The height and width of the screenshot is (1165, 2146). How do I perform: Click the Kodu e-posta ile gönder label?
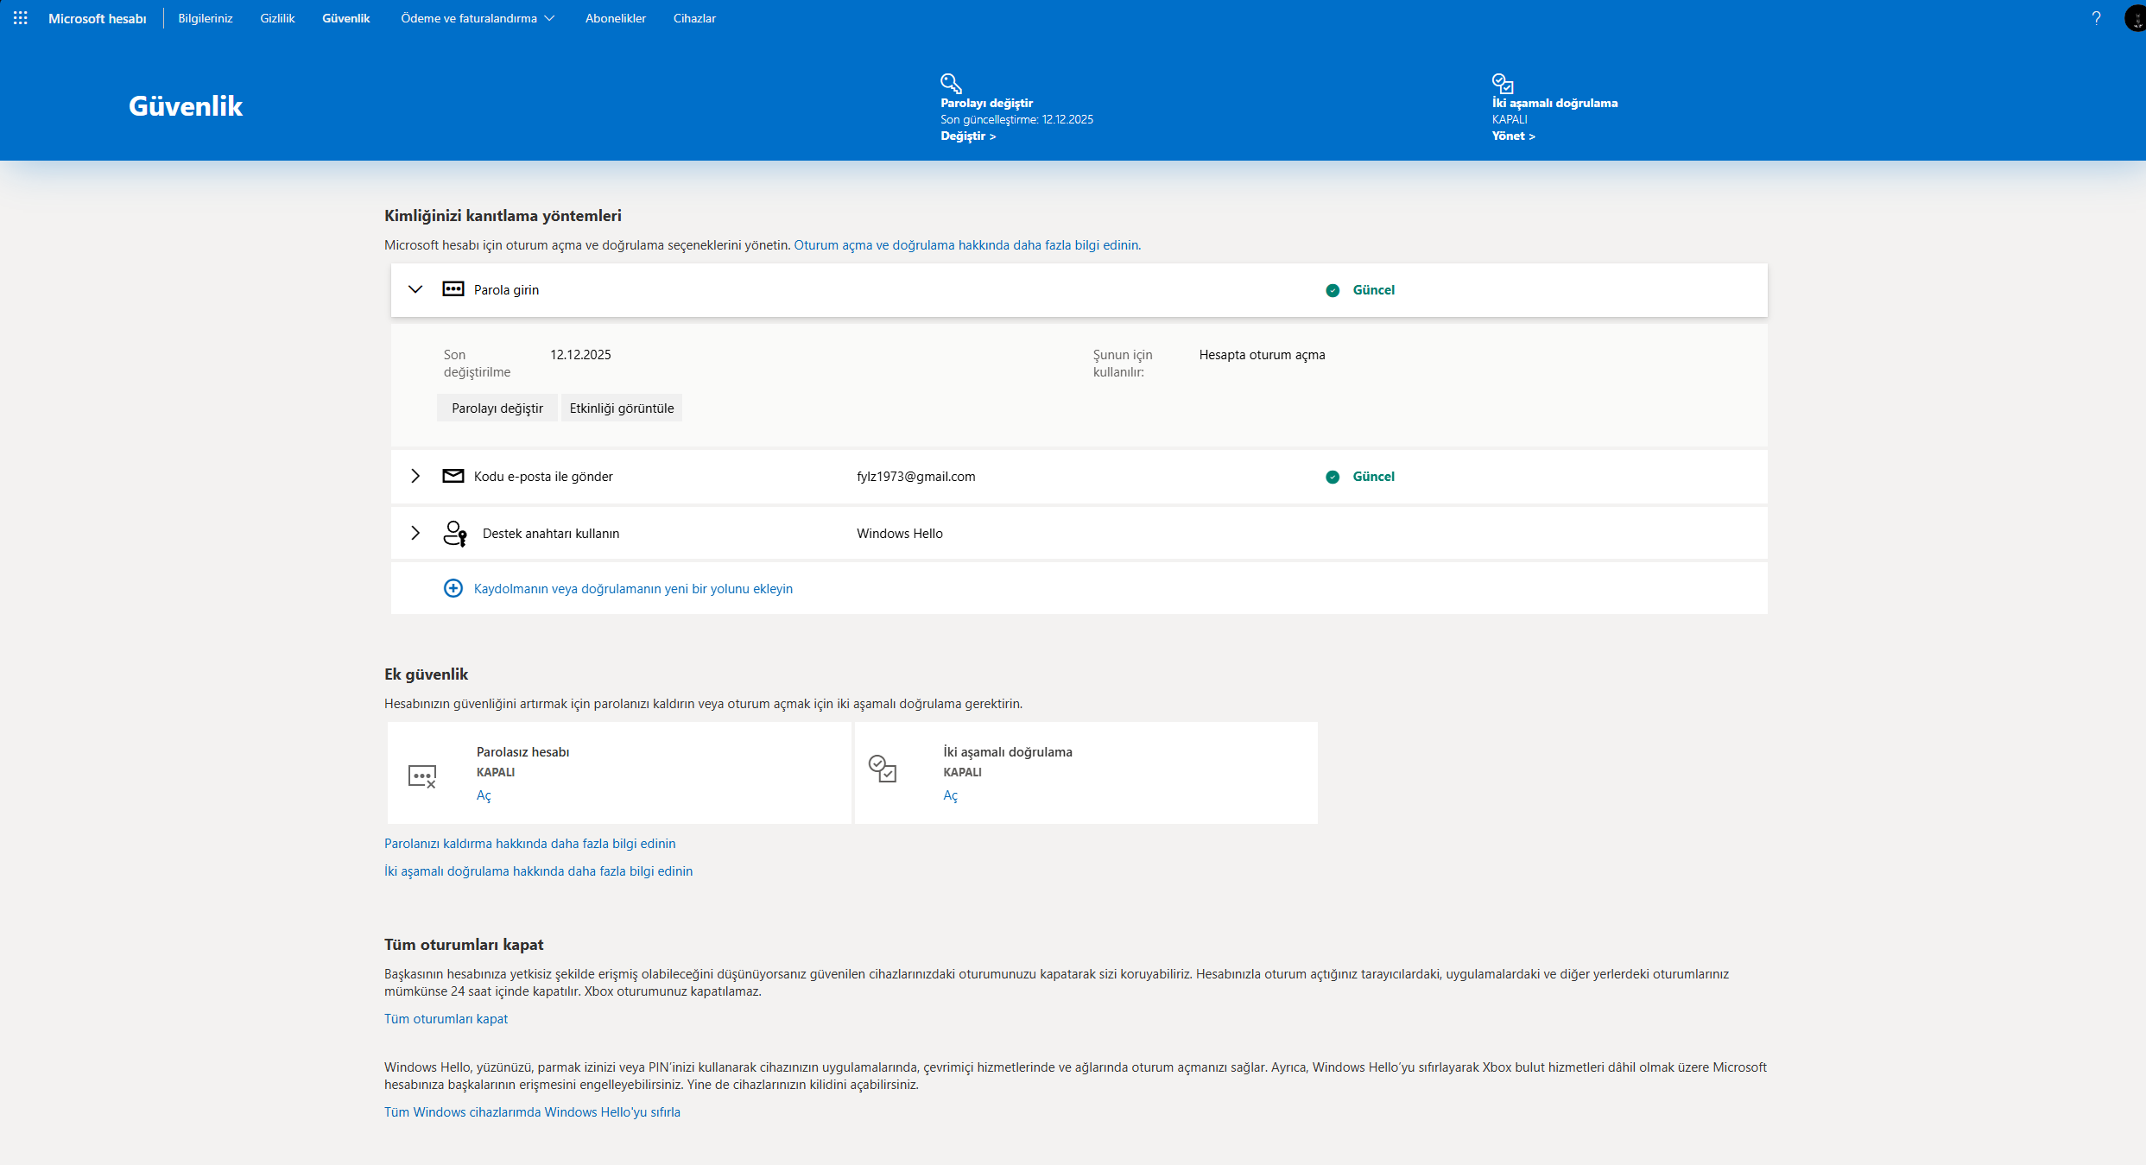click(543, 477)
